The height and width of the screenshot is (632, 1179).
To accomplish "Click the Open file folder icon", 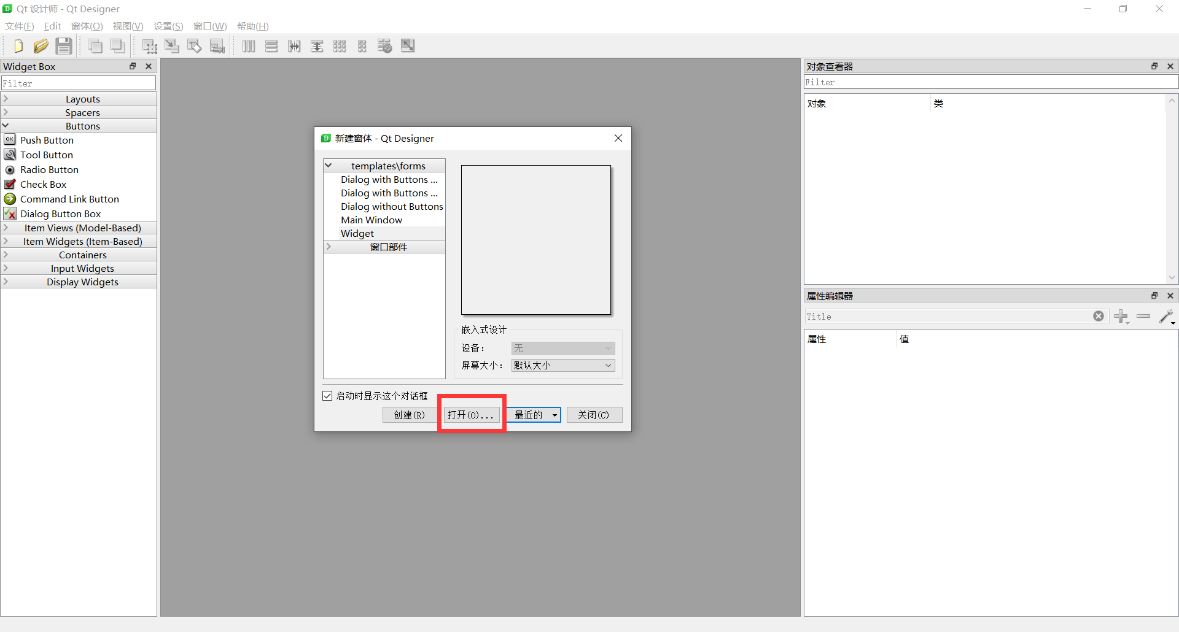I will coord(41,46).
